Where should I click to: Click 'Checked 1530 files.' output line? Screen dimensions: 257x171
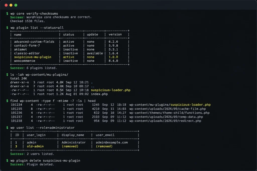(x=28, y=21)
